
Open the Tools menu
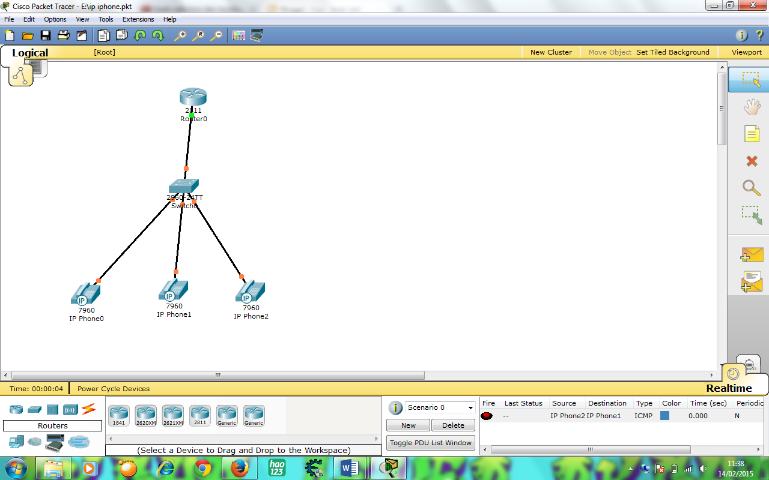tap(106, 19)
